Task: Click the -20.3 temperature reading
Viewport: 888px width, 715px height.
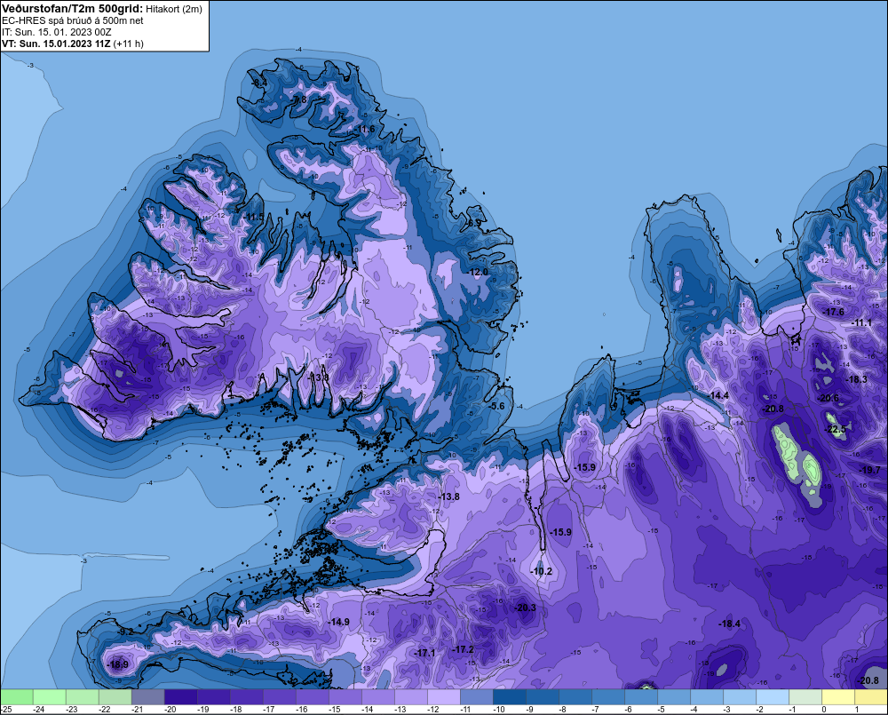Action: (x=525, y=608)
